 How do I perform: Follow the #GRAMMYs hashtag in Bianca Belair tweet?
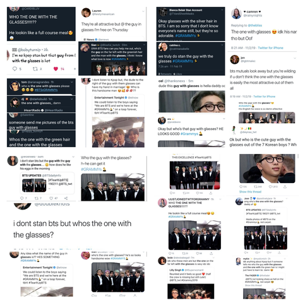coord(186,36)
